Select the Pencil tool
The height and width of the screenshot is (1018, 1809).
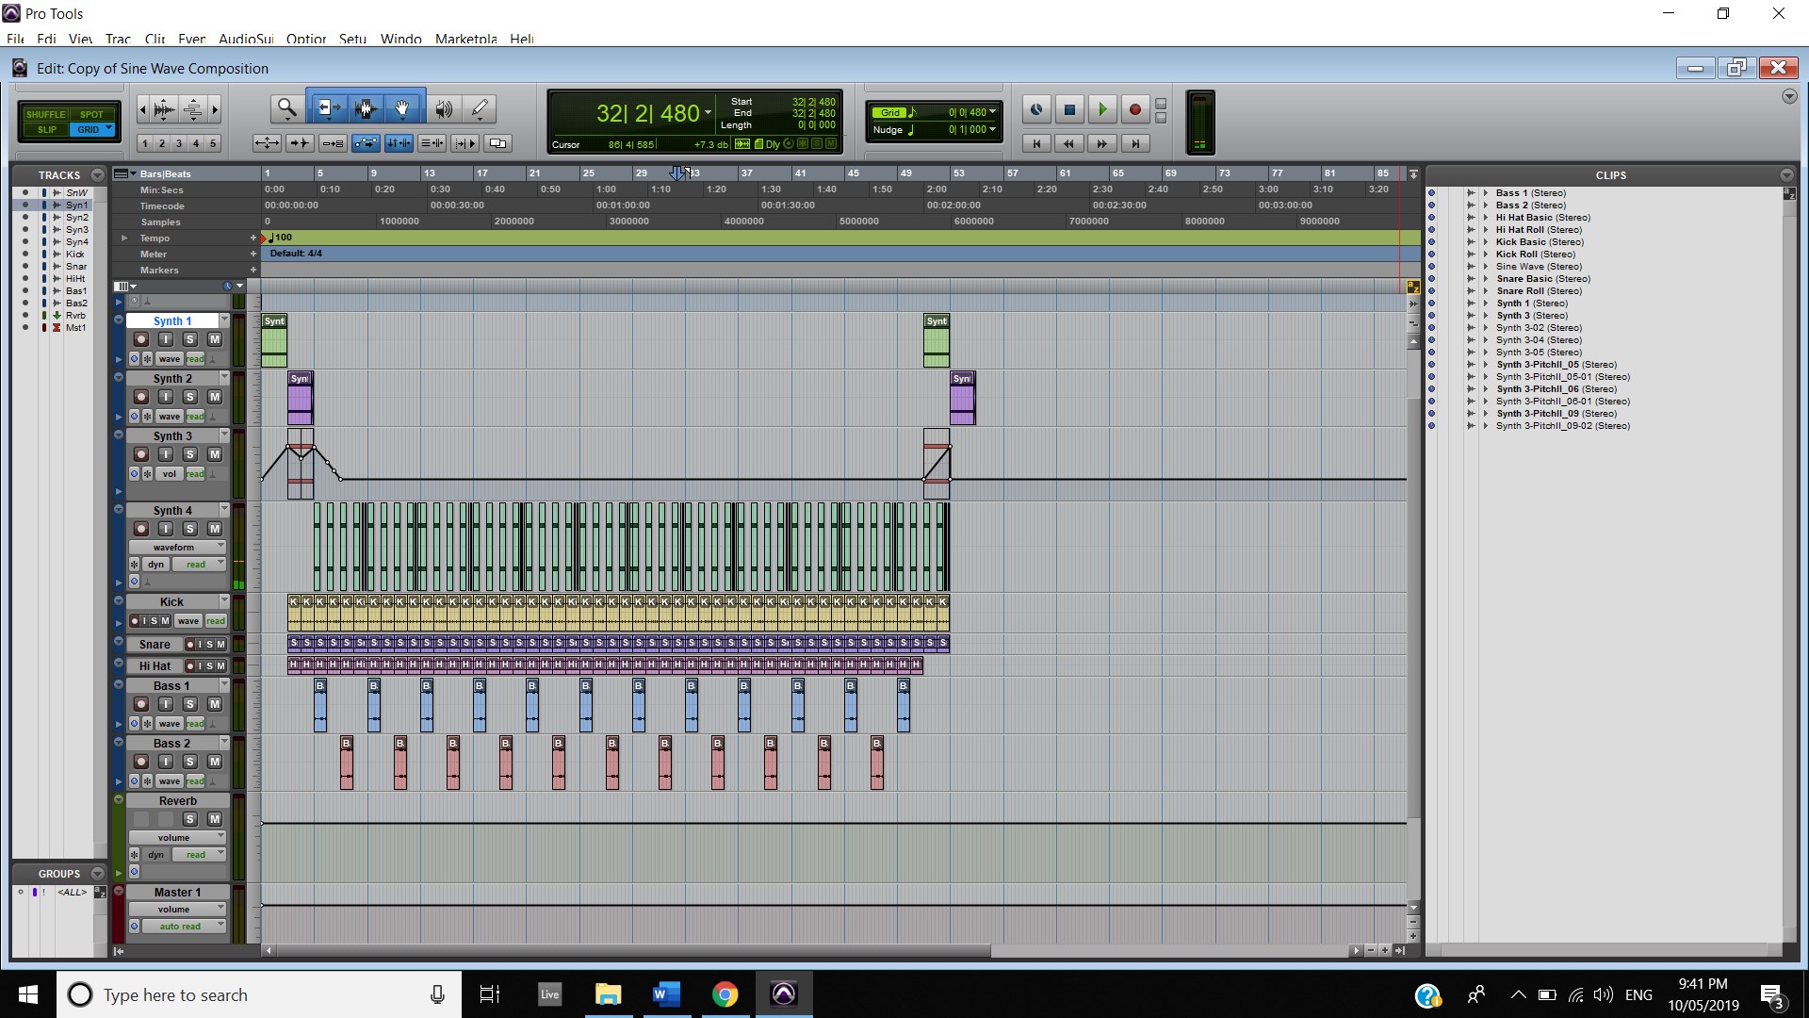pos(480,109)
